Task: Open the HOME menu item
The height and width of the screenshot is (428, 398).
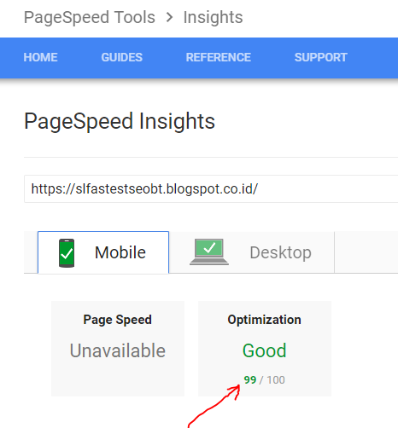Action: coord(40,57)
